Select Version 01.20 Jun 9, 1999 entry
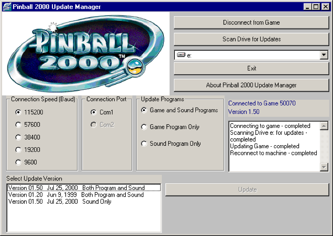The height and width of the screenshot is (236, 333). [84, 195]
